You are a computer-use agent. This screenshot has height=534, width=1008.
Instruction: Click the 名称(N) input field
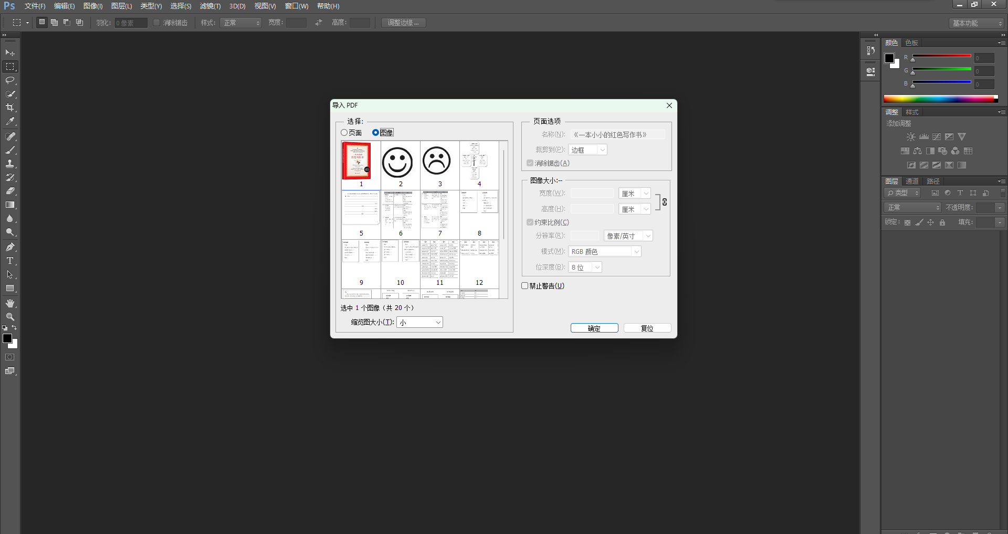(x=617, y=135)
